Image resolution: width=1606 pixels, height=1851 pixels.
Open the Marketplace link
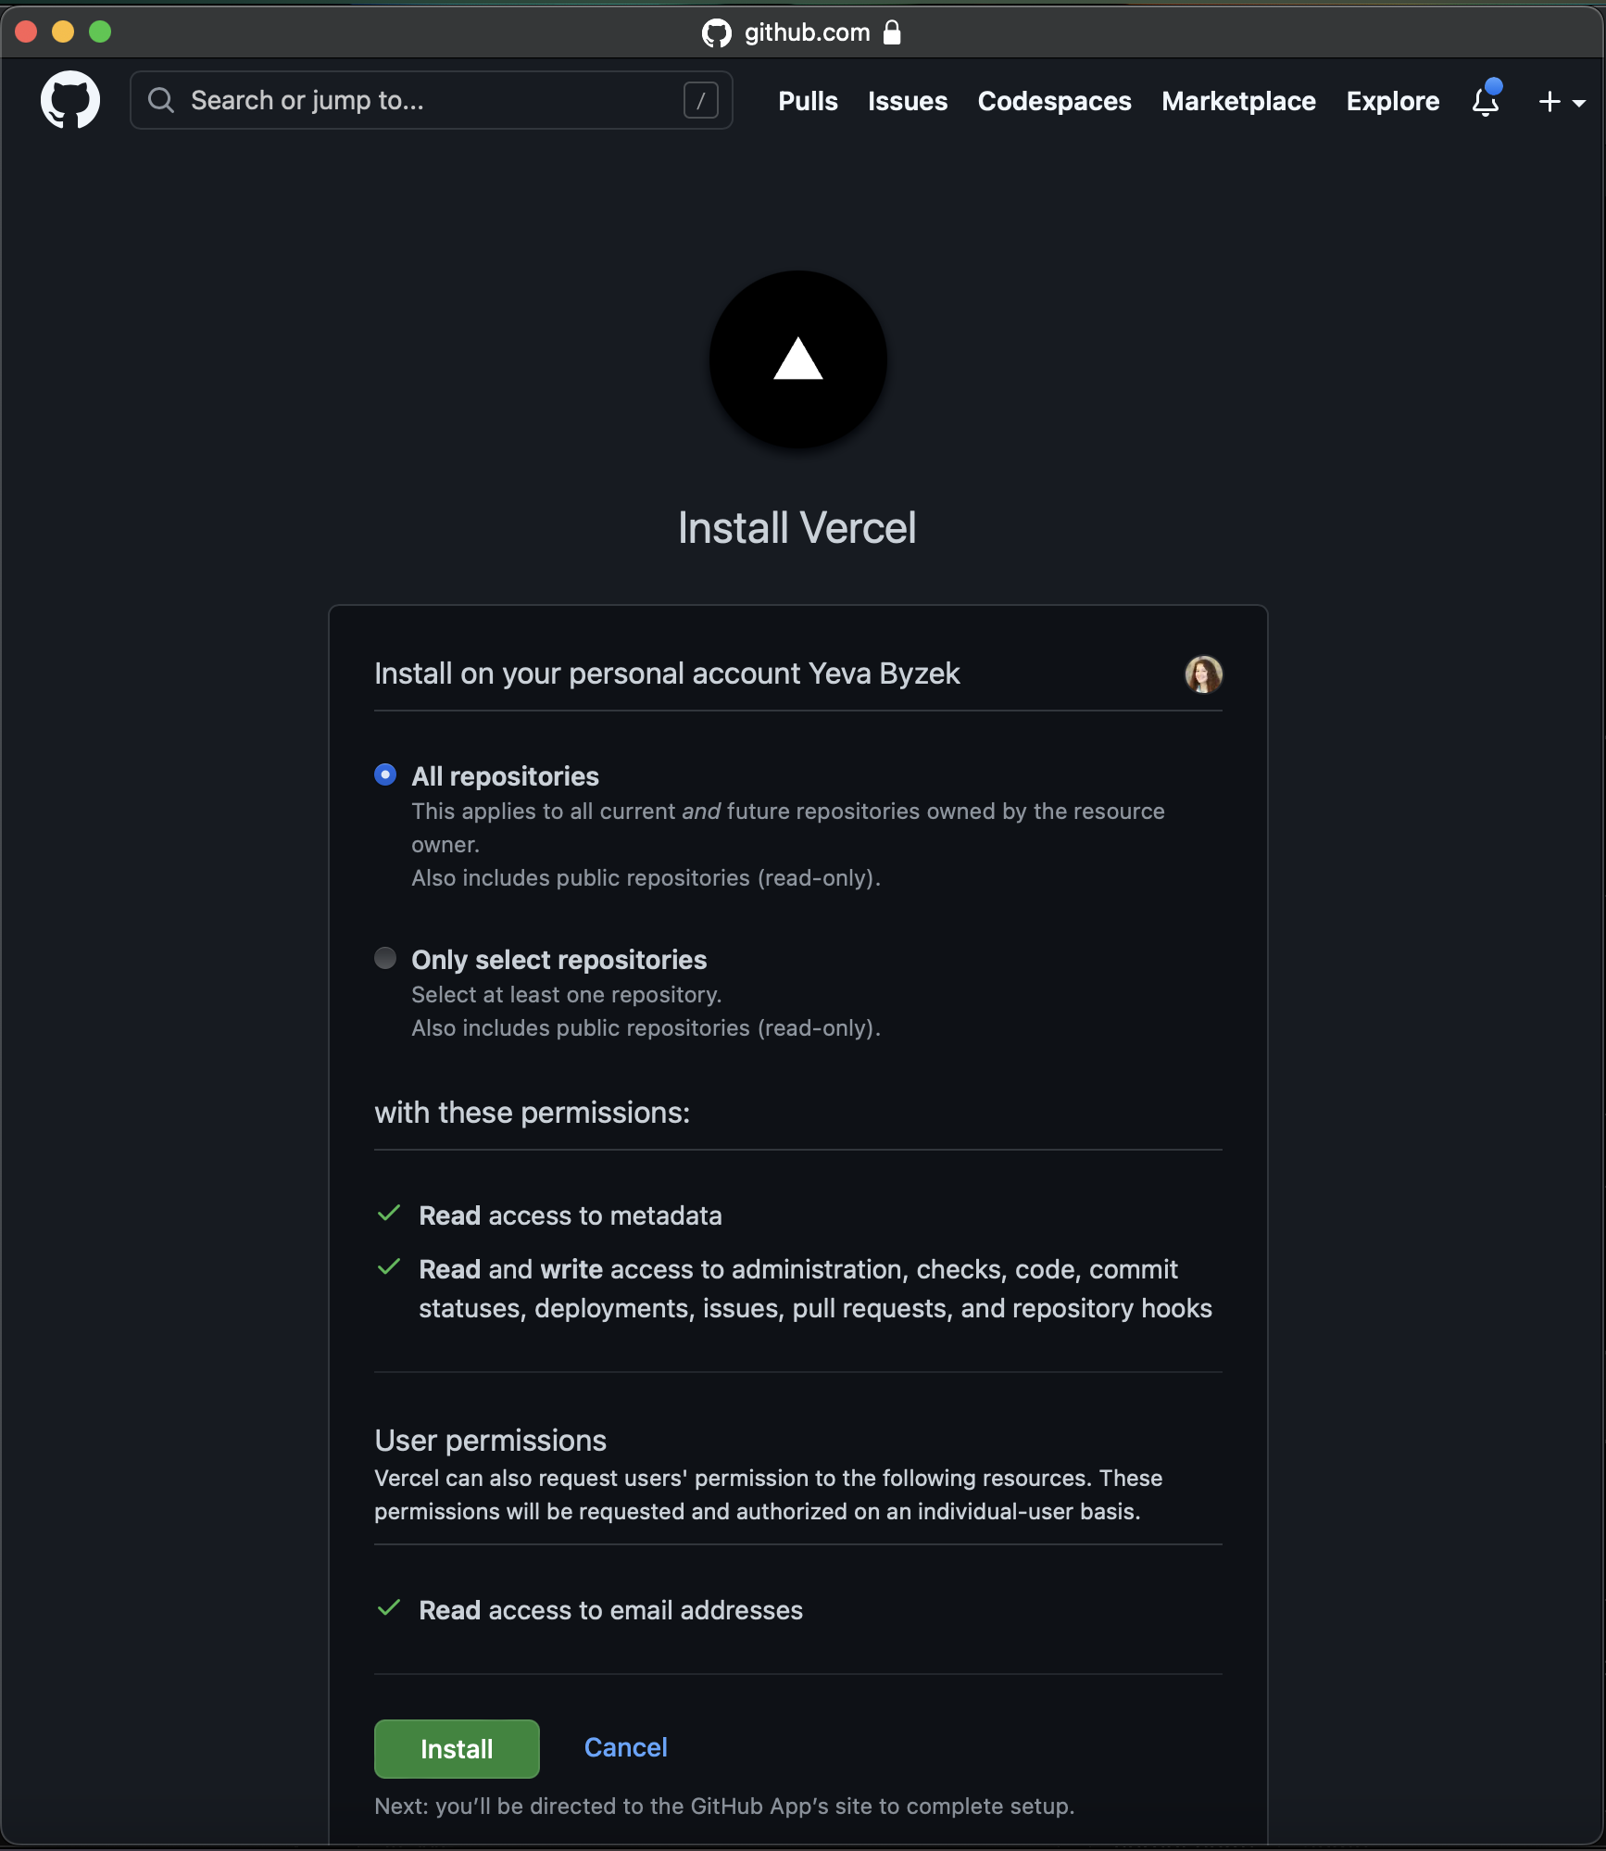[x=1238, y=101]
